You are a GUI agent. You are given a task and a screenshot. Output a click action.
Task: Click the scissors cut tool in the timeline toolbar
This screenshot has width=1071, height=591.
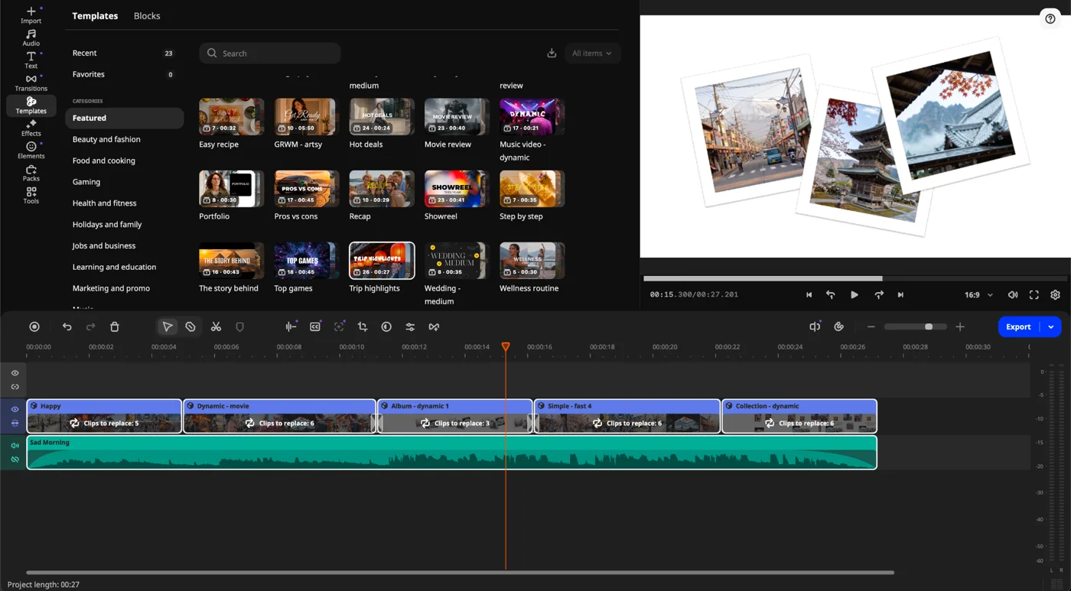[x=216, y=327]
